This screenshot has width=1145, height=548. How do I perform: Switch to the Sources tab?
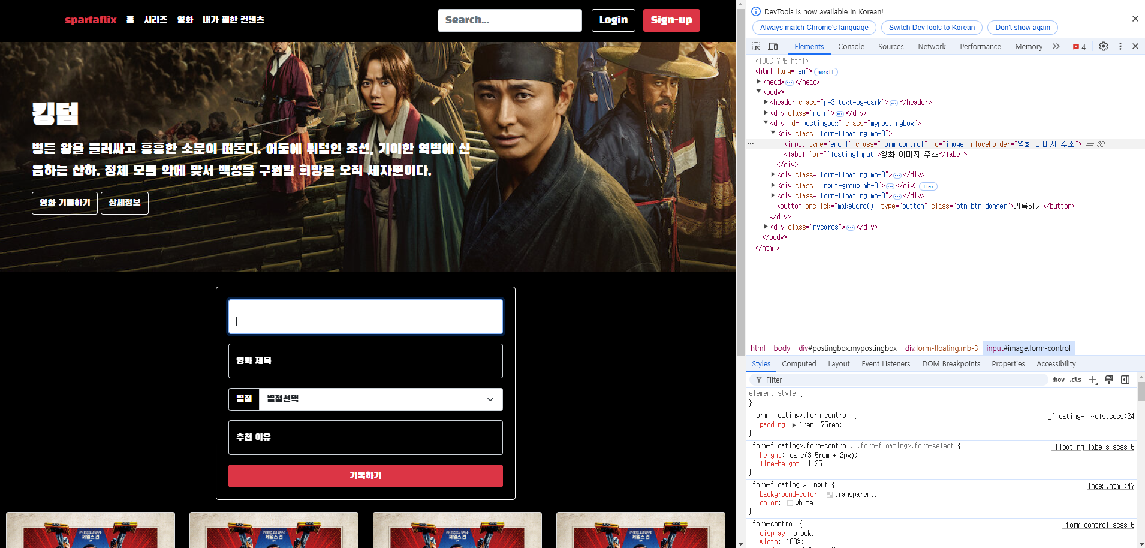coord(891,46)
